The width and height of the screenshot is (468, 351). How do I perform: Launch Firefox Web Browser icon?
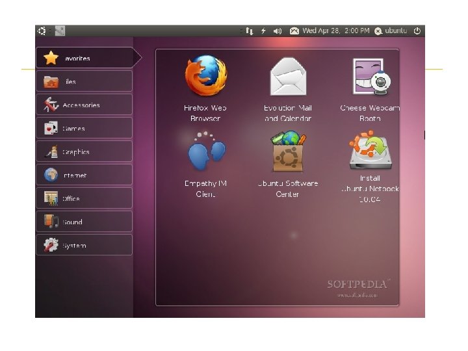coord(206,75)
